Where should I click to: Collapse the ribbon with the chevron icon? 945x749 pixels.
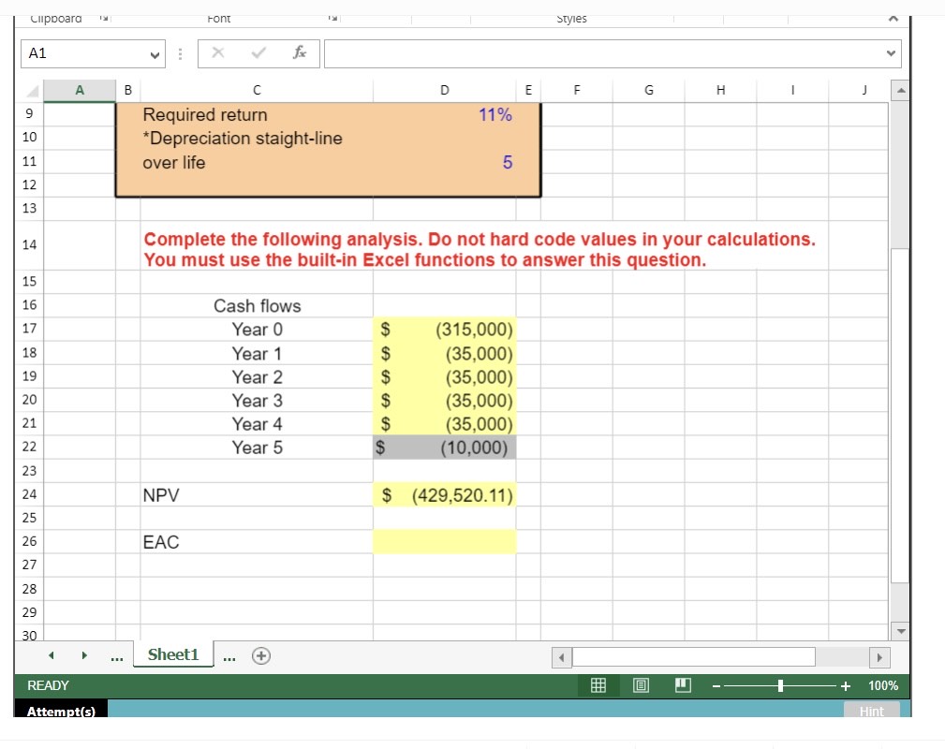[x=893, y=18]
